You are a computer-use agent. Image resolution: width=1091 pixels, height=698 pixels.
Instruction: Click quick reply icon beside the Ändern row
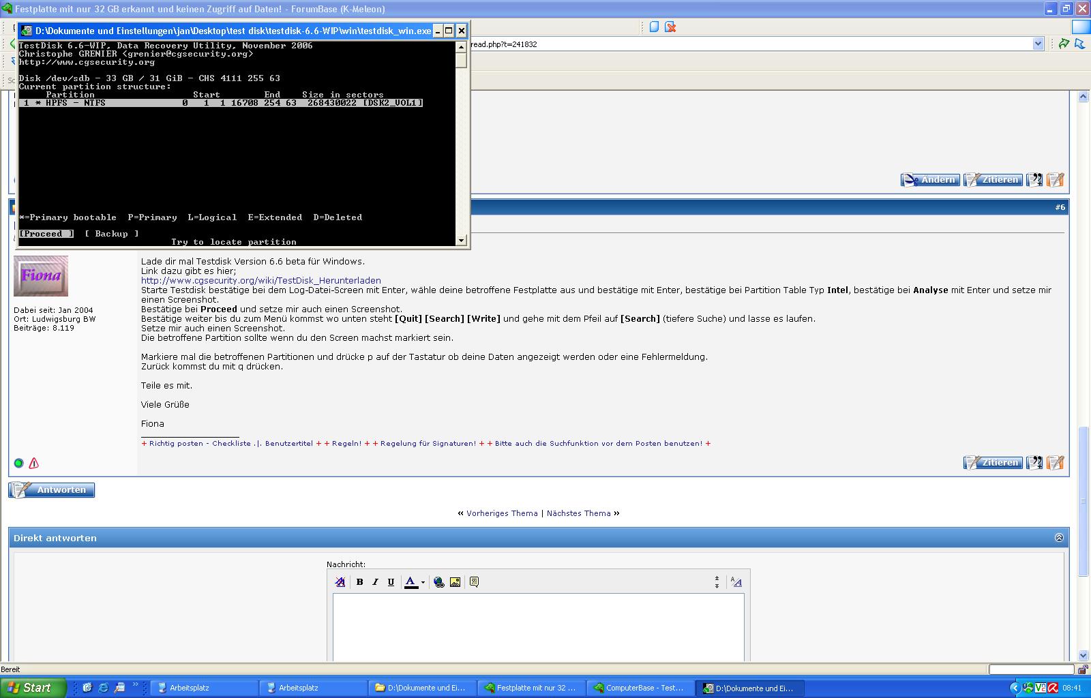point(1056,180)
